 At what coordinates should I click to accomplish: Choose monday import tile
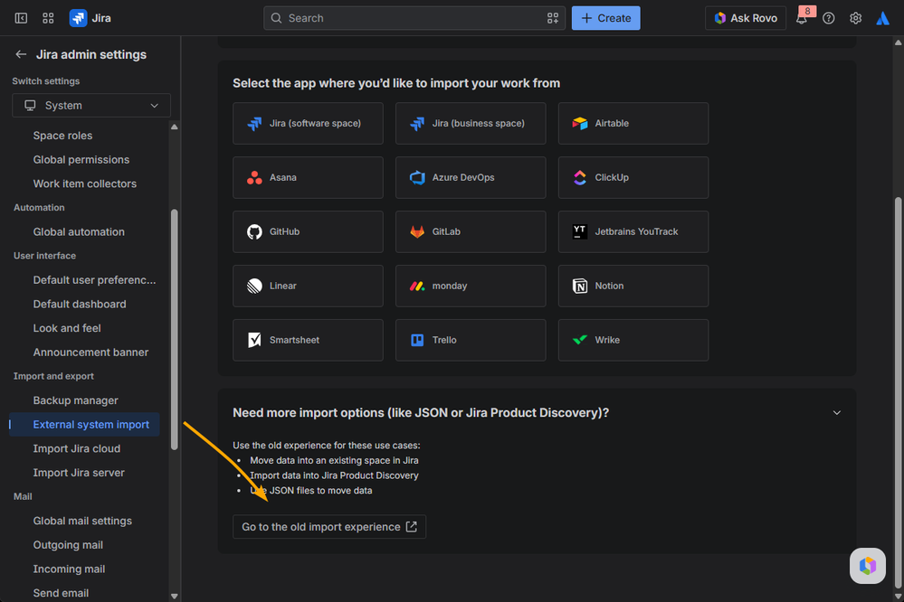tap(471, 286)
